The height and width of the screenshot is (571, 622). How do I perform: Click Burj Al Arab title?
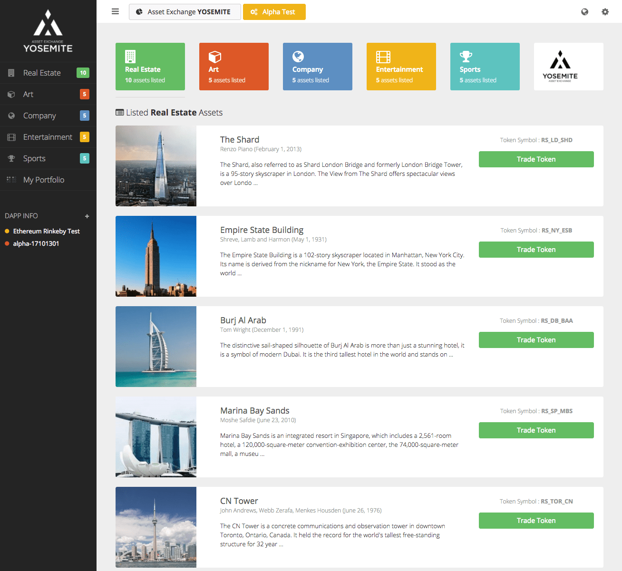243,320
